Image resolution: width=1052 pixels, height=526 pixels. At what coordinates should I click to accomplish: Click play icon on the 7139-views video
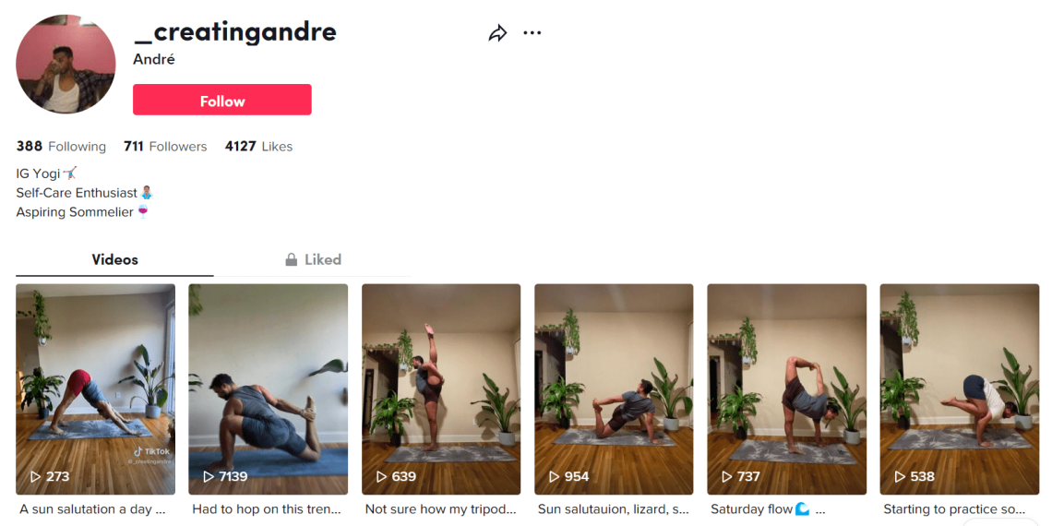209,476
